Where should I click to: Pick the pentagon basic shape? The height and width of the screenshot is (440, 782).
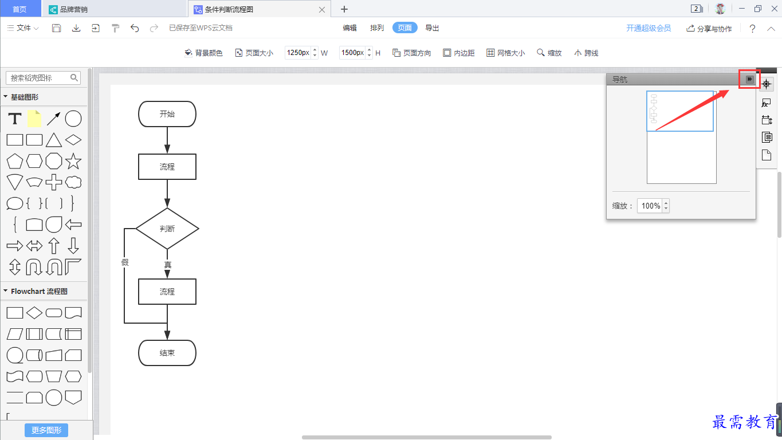15,161
